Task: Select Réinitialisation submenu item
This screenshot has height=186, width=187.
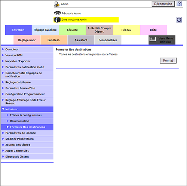Action: pos(27,121)
